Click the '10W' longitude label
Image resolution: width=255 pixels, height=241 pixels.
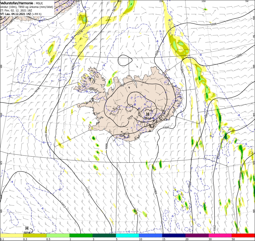click(x=203, y=1)
